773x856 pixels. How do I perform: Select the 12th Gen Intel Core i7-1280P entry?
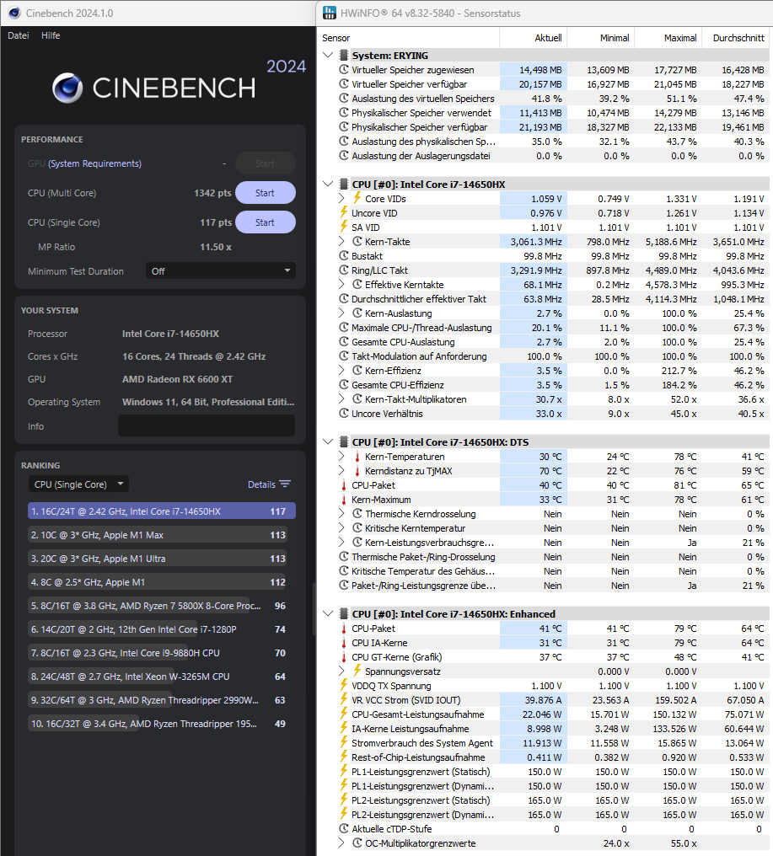coord(162,629)
